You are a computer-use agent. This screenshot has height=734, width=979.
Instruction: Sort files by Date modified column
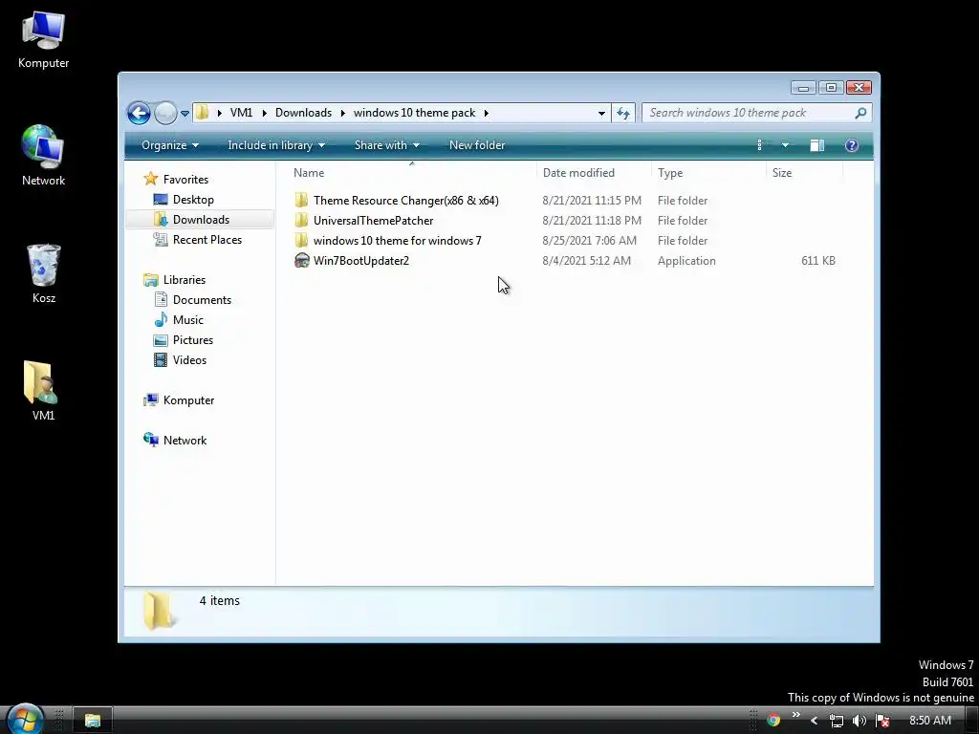click(594, 173)
